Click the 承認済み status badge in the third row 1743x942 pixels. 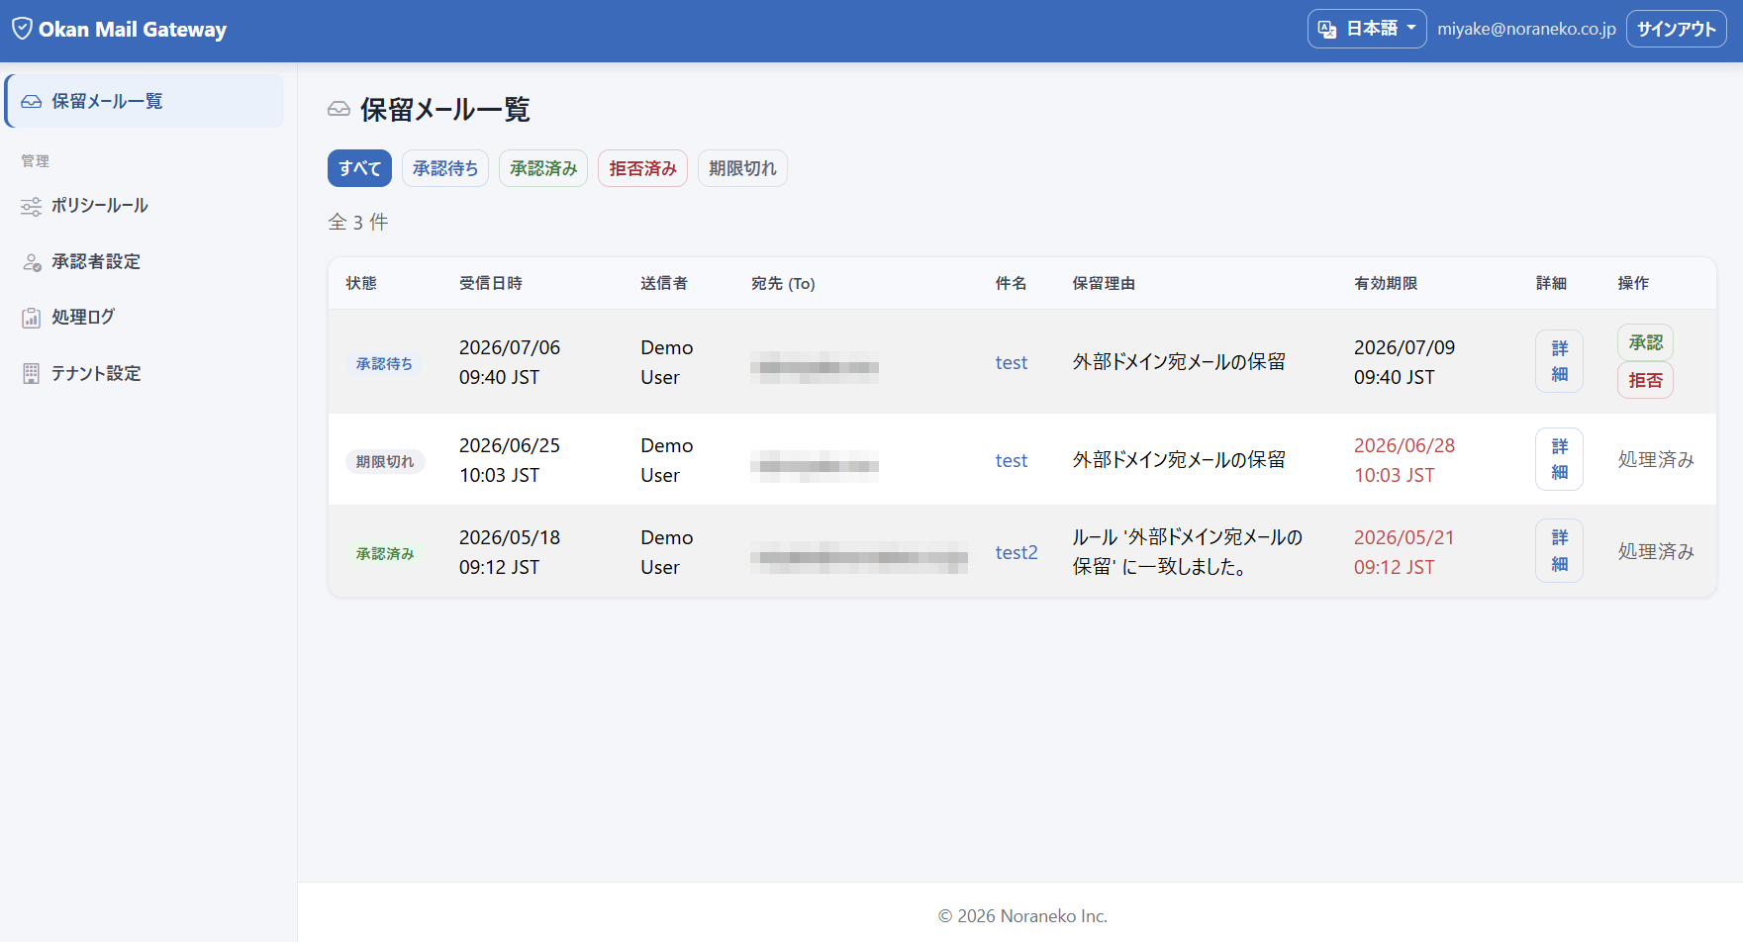[x=385, y=553]
